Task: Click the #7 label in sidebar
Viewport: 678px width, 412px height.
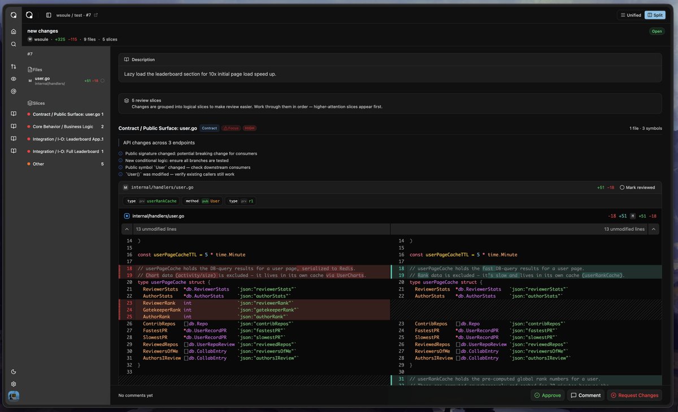Action: tap(30, 54)
